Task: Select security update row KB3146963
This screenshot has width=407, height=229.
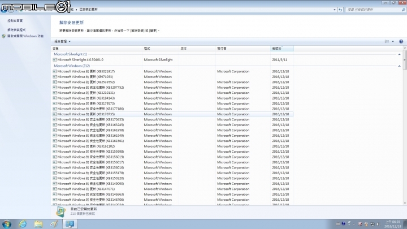Action: pos(172,194)
